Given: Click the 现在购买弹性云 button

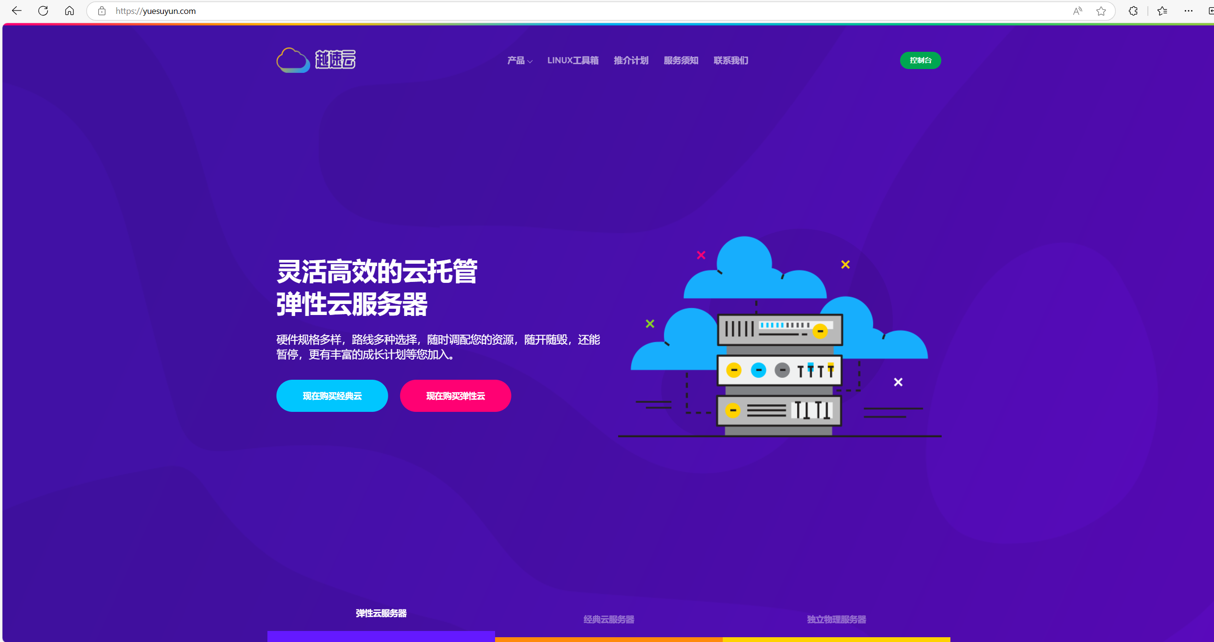Looking at the screenshot, I should [454, 396].
